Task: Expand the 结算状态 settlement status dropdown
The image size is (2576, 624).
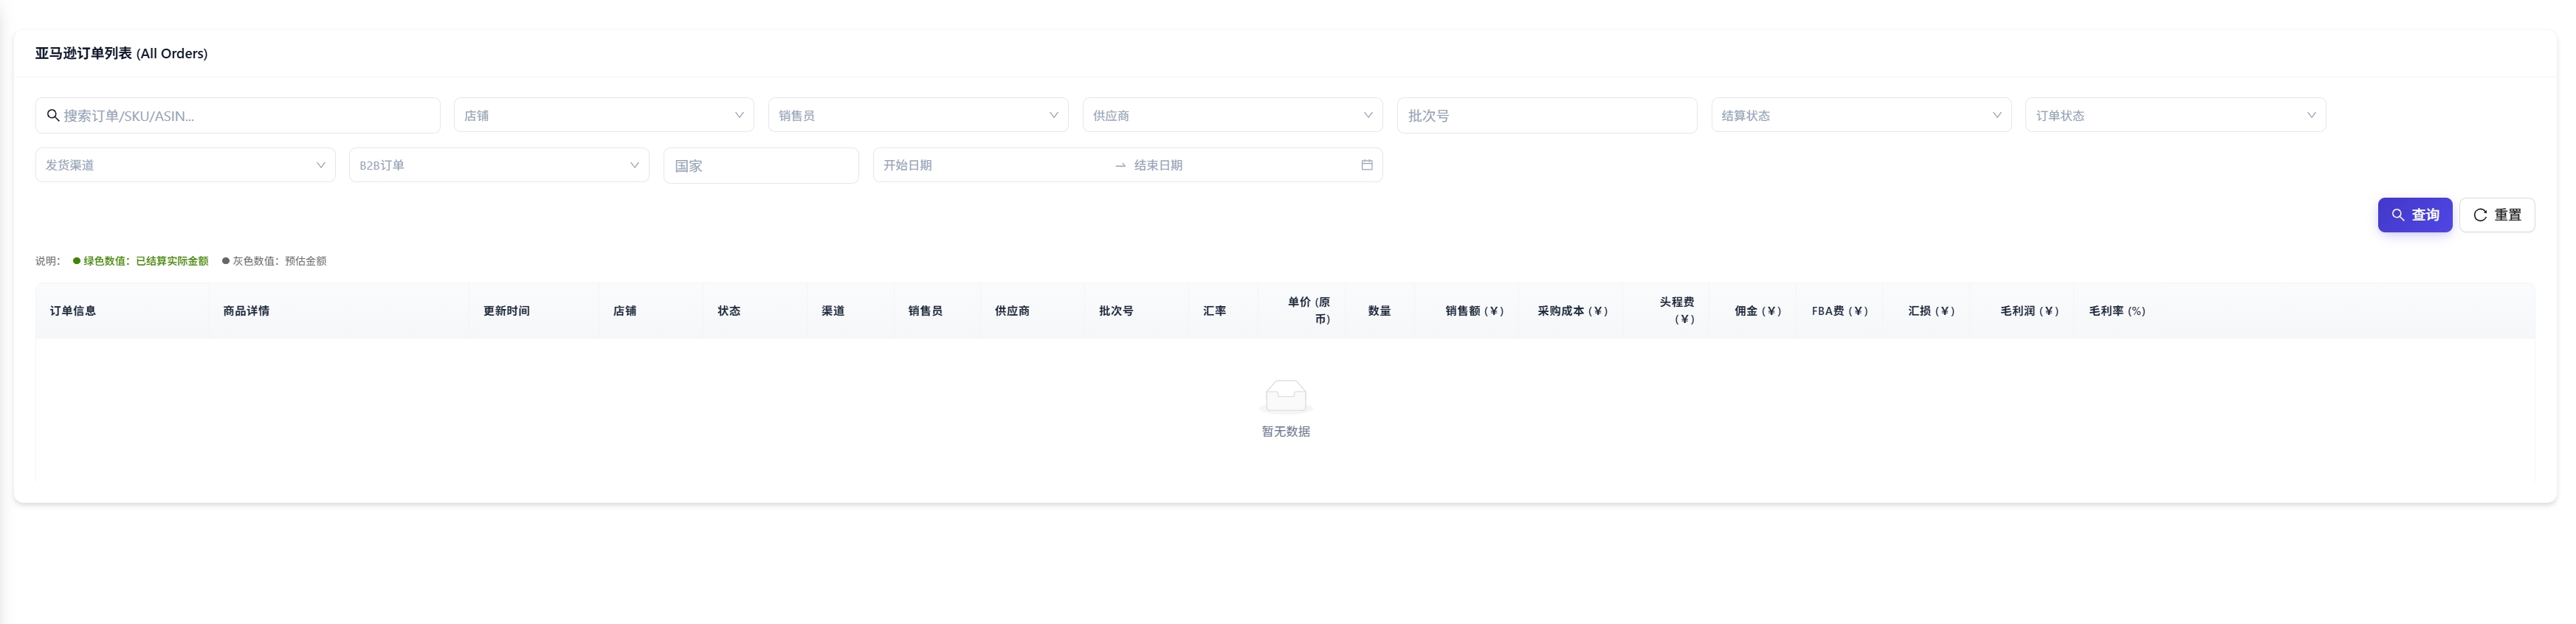Action: [x=1860, y=115]
